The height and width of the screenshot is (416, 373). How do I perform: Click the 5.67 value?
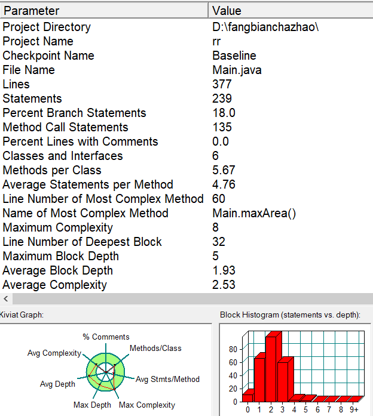[224, 170]
